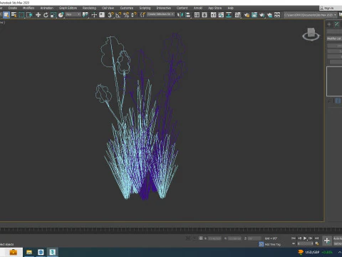
Task: Click the Set Keys large plus button
Action: click(327, 241)
